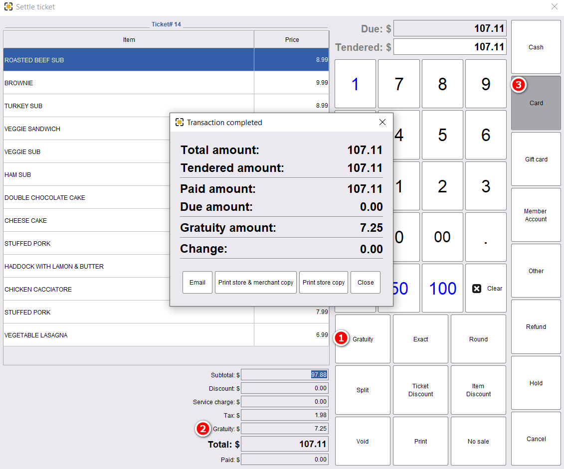The image size is (564, 469).
Task: Open Ticket Discount
Action: tap(420, 390)
